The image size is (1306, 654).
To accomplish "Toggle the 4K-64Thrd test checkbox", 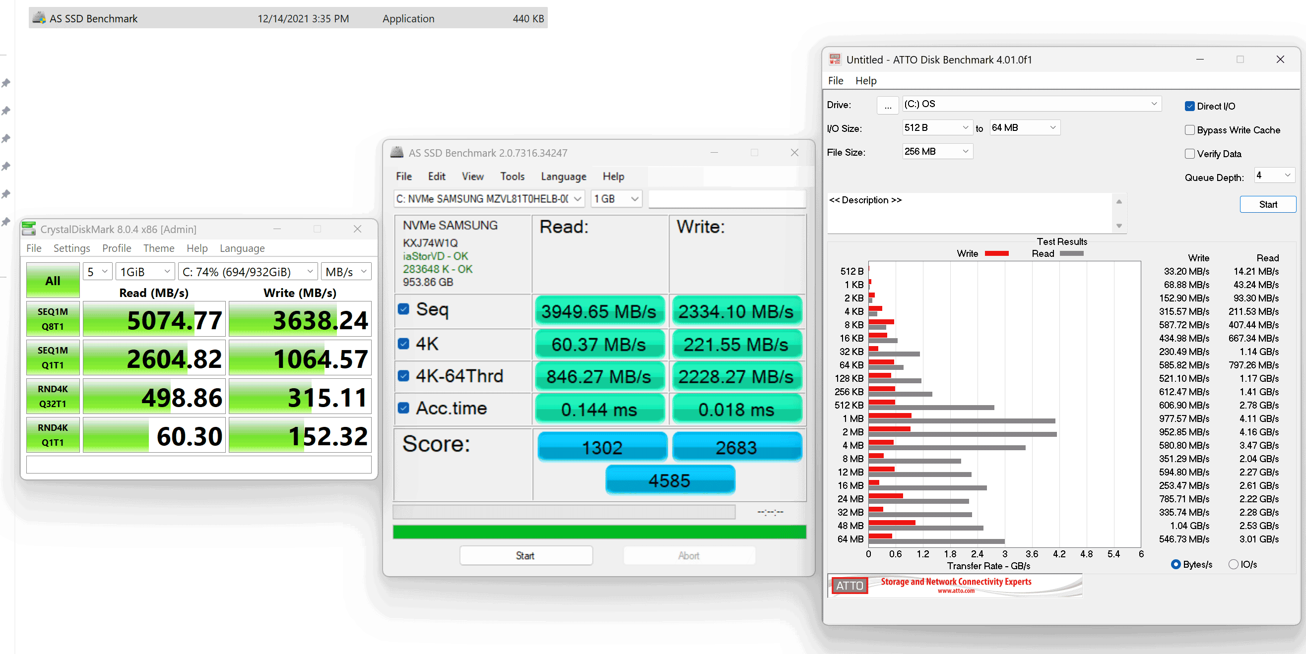I will click(403, 375).
